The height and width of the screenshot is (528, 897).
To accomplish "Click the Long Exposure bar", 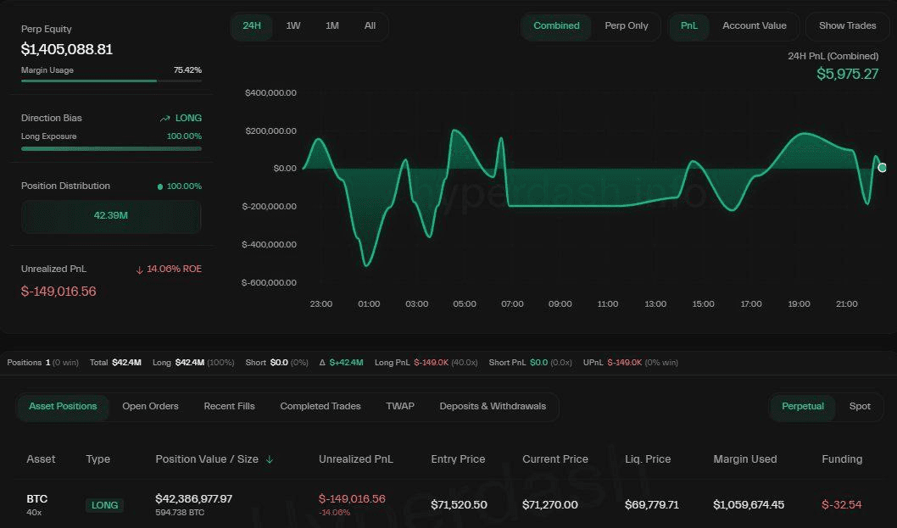I will 111,148.
